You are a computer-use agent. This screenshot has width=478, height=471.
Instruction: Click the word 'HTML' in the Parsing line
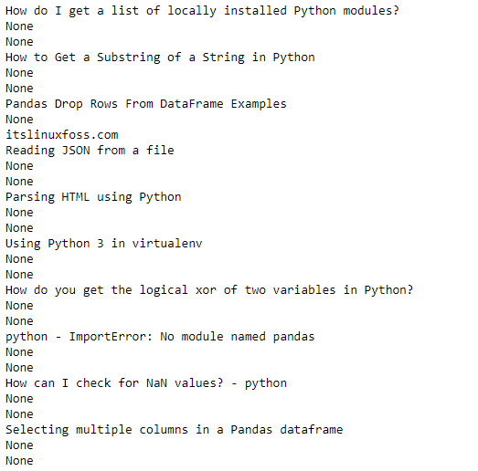(76, 197)
